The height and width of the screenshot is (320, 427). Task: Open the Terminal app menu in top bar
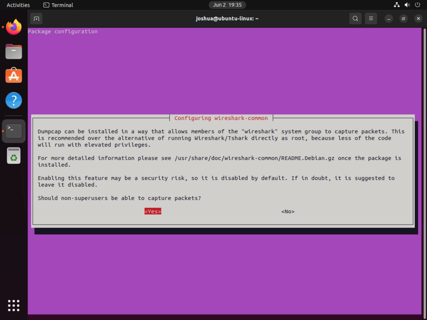tap(58, 5)
